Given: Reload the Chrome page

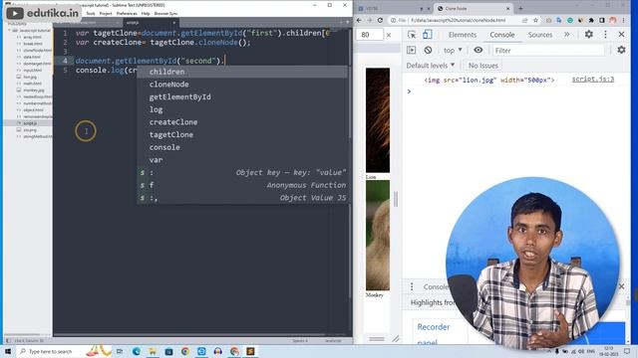Looking at the screenshot, I should pyautogui.click(x=380, y=20).
